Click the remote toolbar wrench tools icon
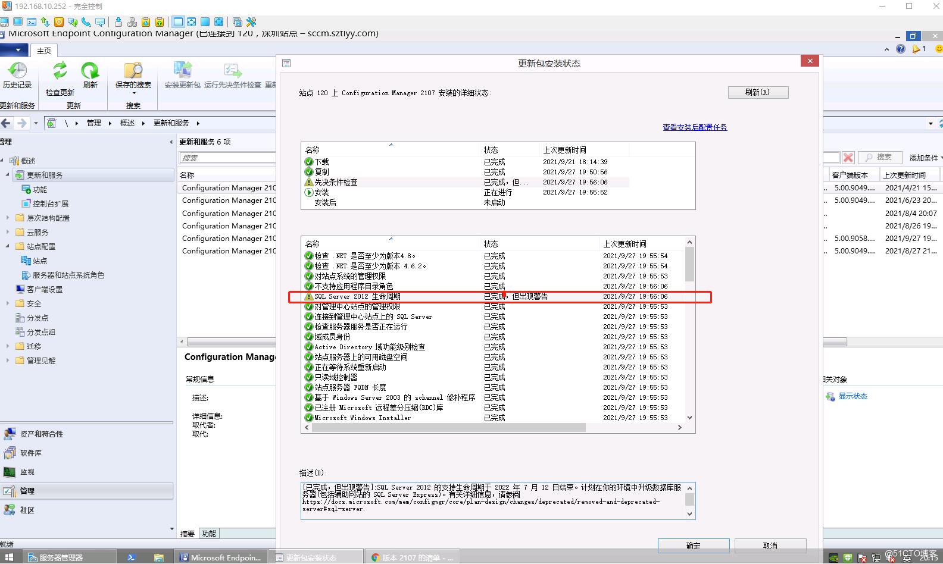This screenshot has height=564, width=943. tap(251, 22)
